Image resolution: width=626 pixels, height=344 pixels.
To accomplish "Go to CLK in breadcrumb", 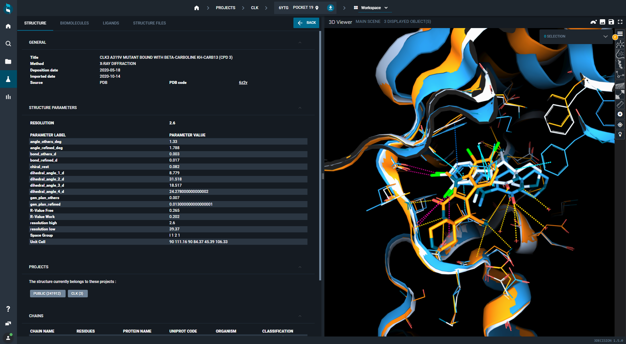I will [x=255, y=8].
